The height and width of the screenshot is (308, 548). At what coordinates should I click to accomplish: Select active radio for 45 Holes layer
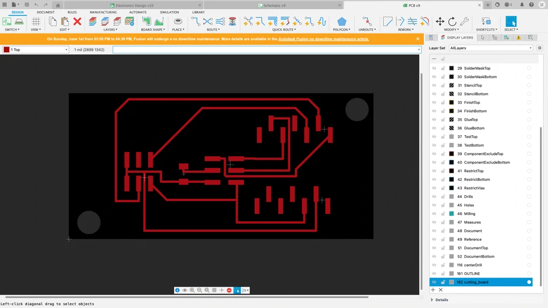(529, 205)
